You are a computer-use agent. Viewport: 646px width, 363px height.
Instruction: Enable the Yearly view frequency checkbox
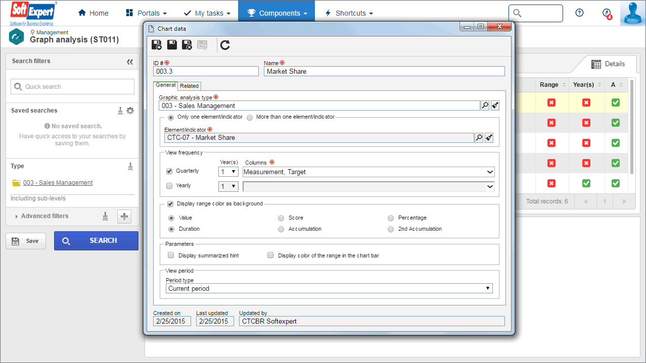(169, 186)
